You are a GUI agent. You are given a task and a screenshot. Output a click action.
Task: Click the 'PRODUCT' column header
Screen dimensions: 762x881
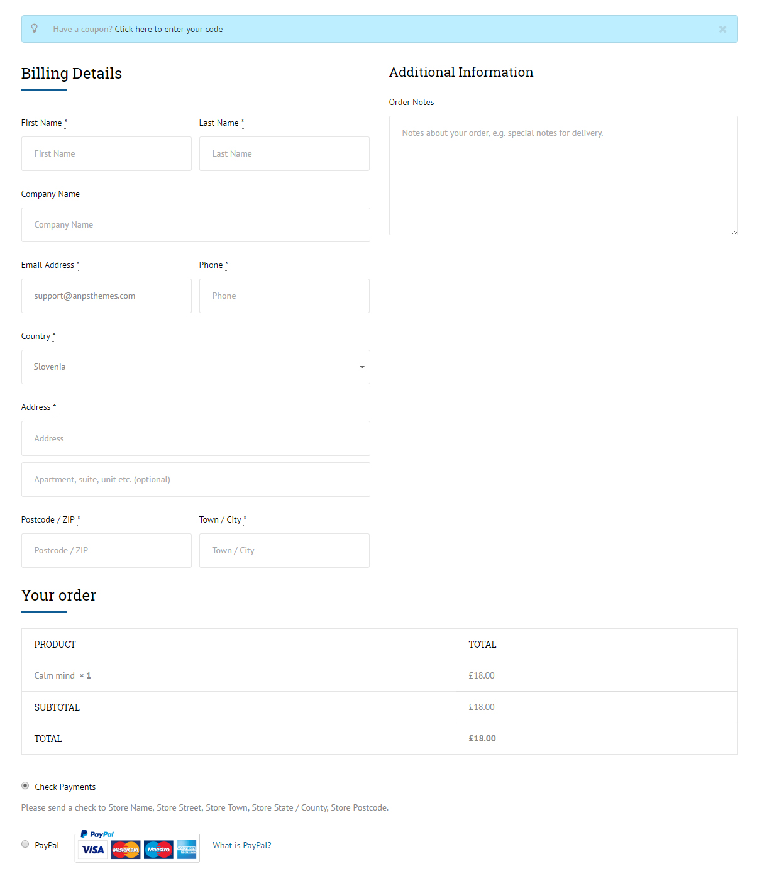pos(55,645)
